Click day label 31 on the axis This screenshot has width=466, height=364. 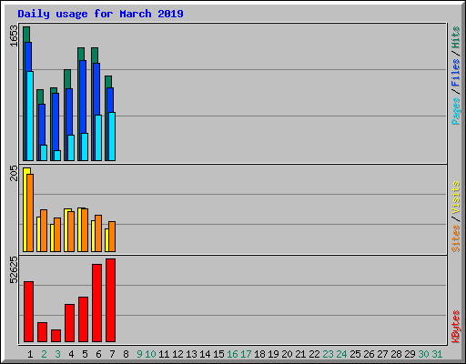pos(437,354)
